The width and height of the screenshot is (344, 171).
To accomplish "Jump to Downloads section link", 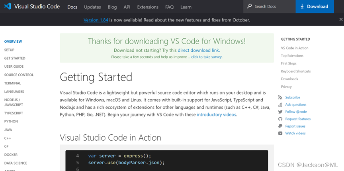I will [289, 79].
